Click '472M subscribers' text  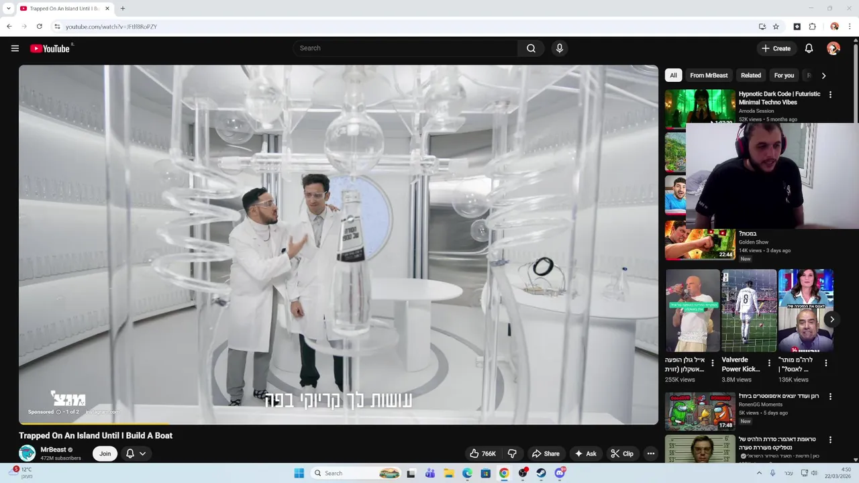pos(60,458)
